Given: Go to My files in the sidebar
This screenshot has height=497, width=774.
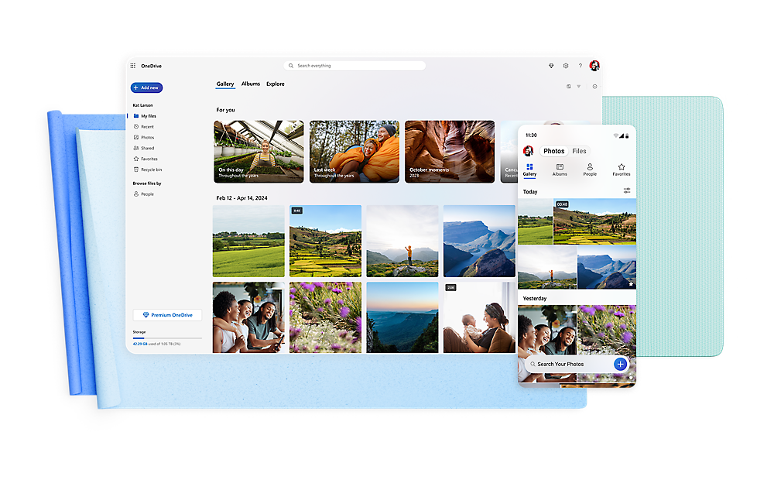Looking at the screenshot, I should pos(145,116).
